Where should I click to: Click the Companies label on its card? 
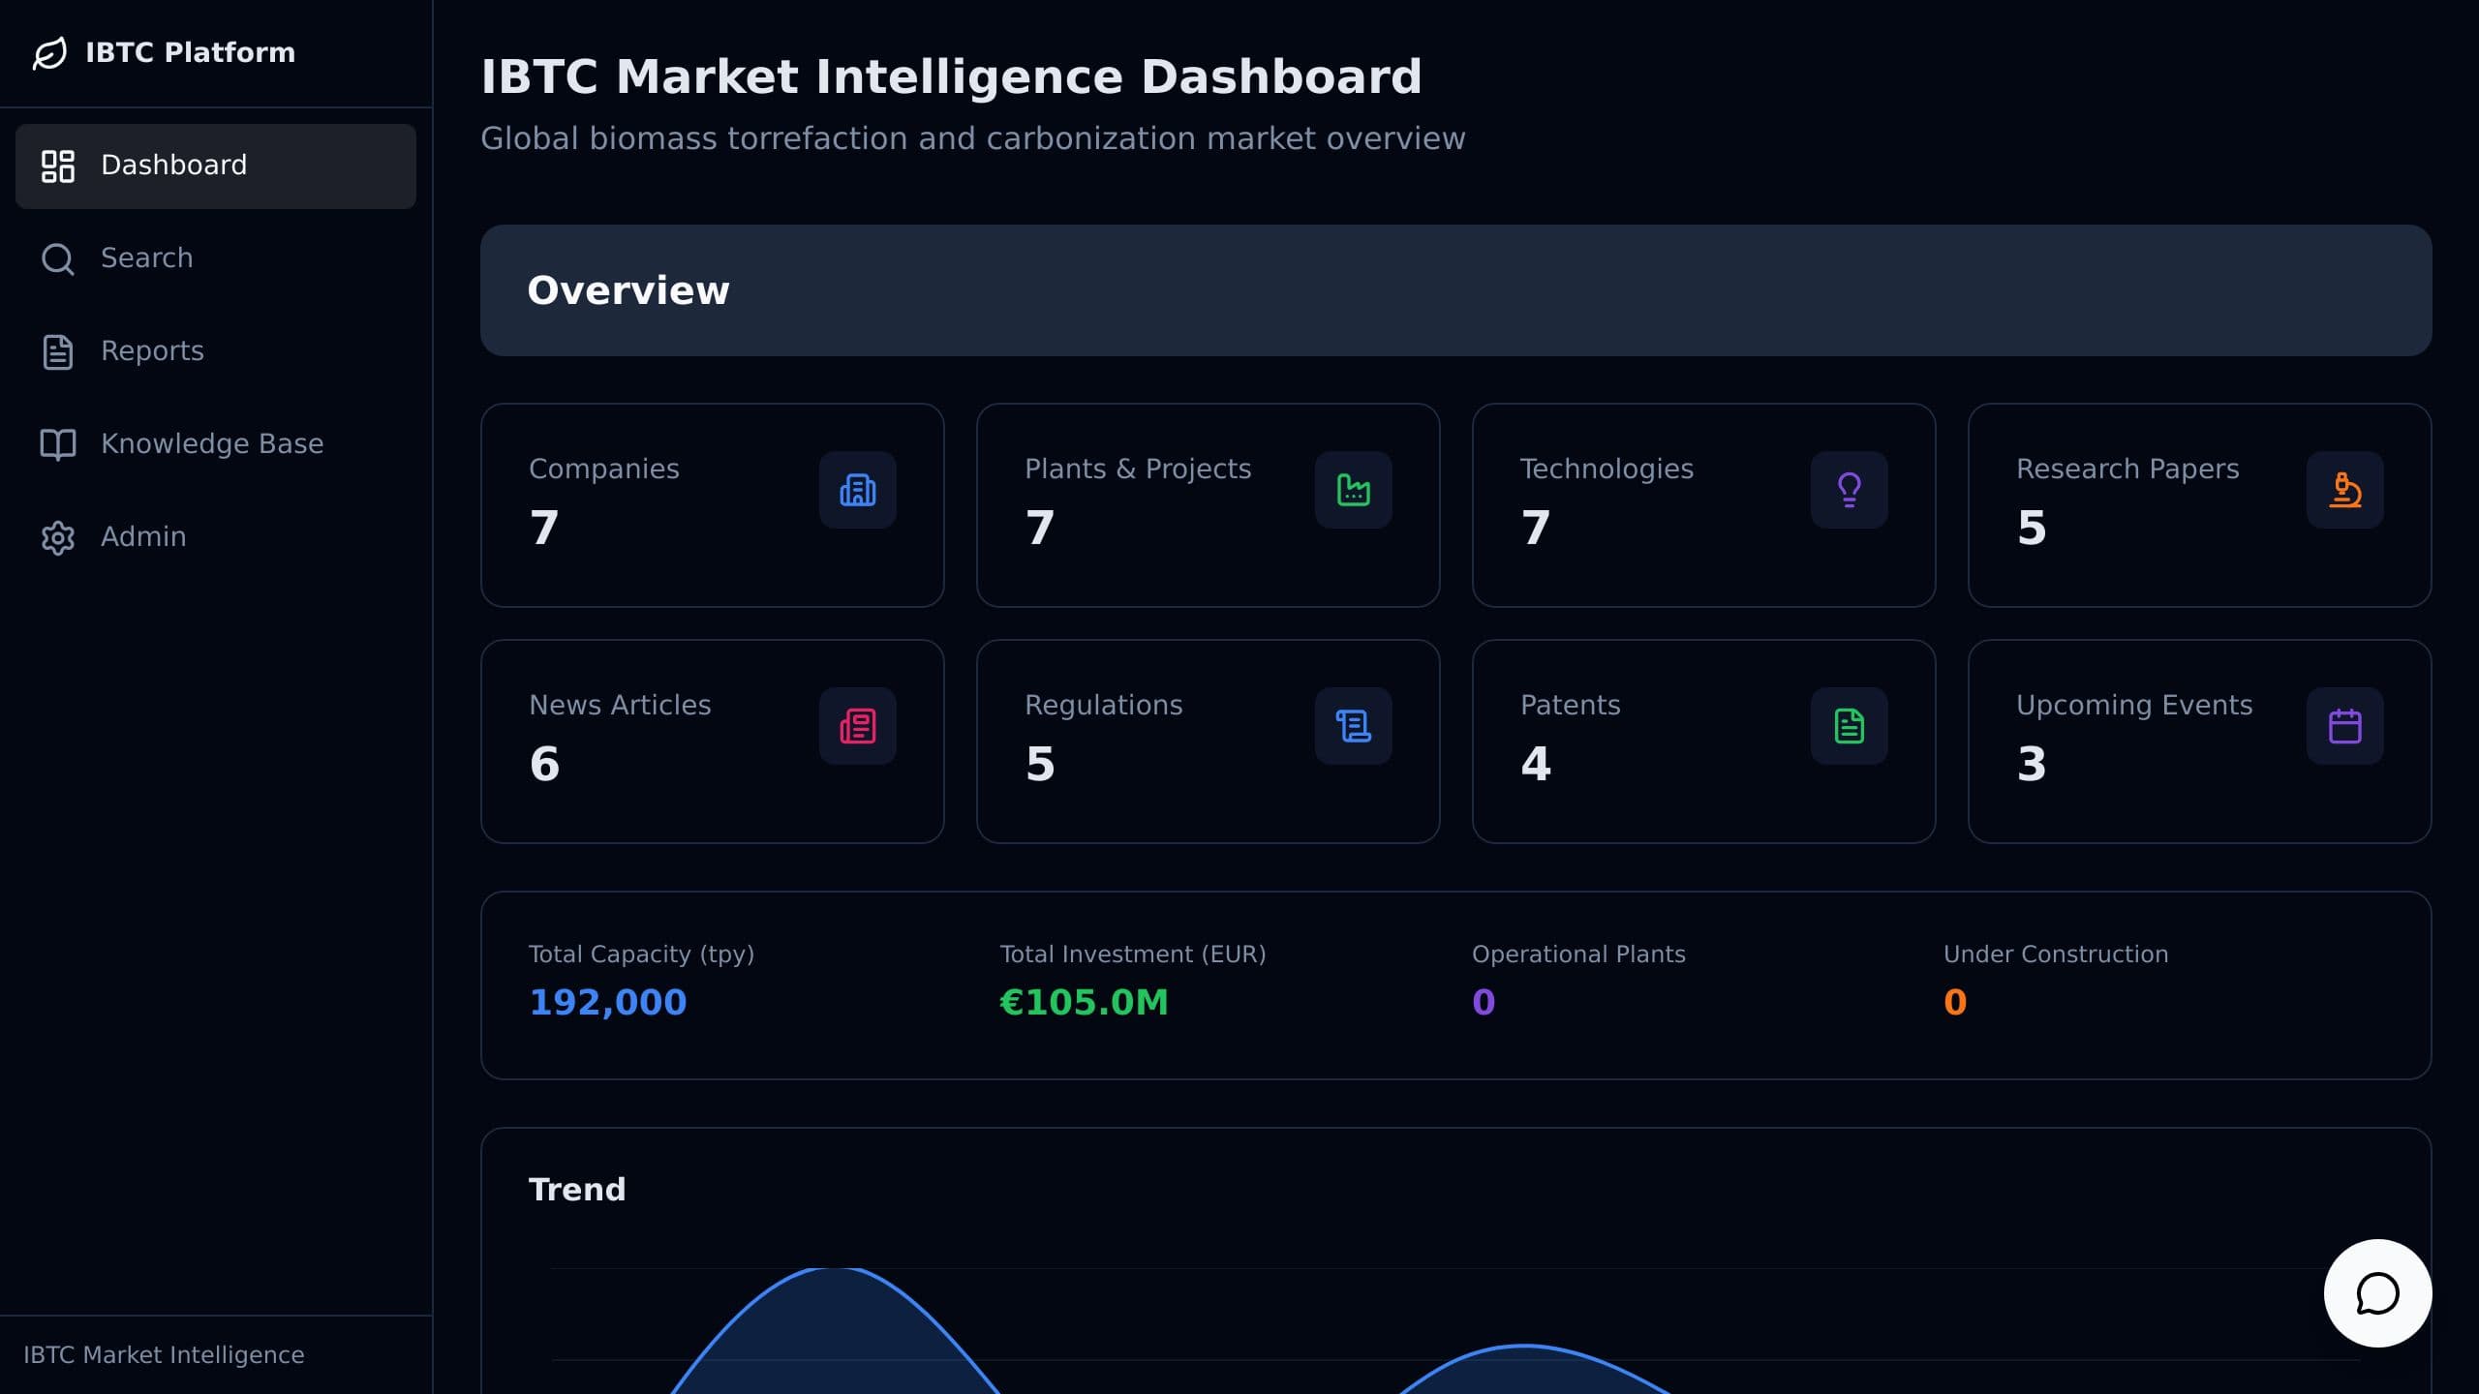tap(604, 469)
